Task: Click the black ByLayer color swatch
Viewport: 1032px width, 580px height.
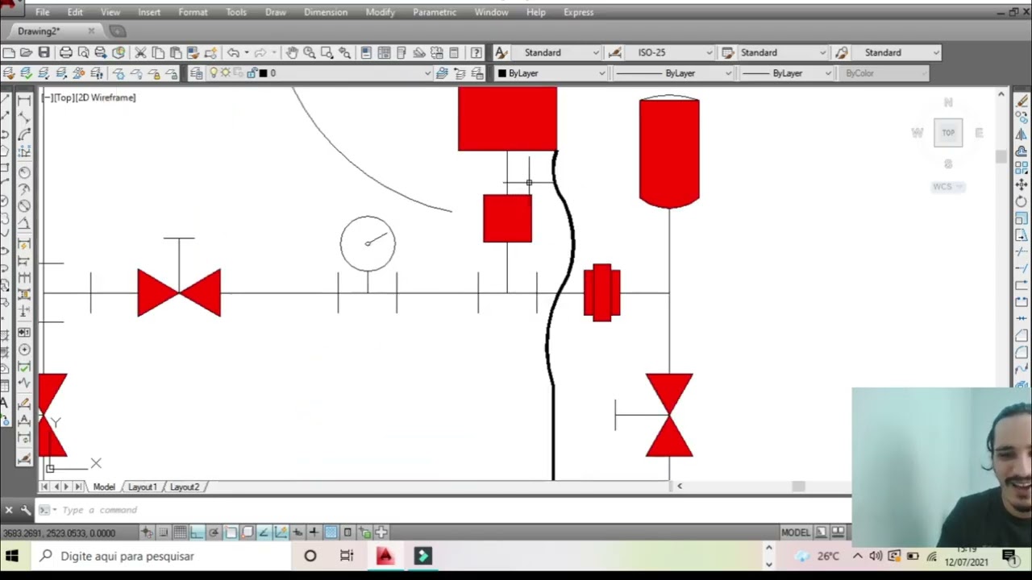Action: [502, 73]
